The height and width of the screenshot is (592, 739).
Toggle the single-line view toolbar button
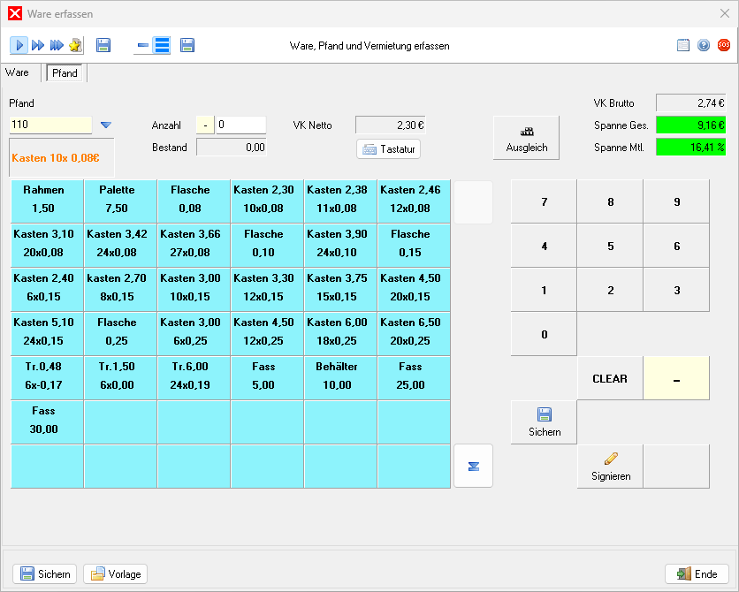142,45
